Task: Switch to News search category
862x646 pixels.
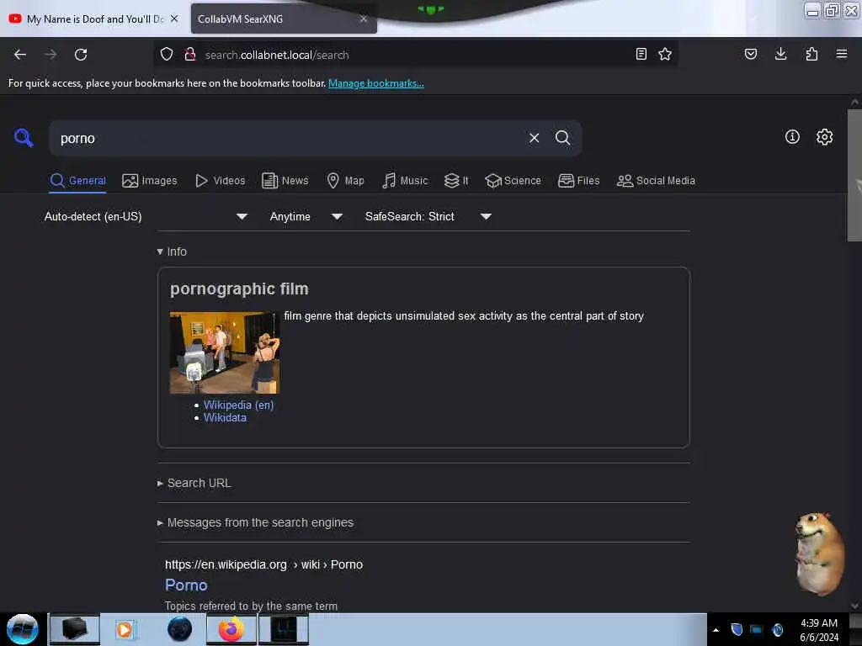Action: click(285, 181)
